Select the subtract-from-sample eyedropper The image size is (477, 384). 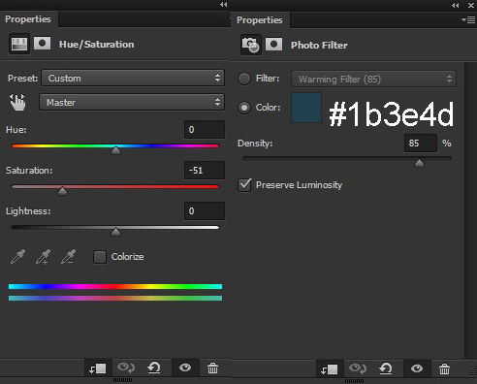click(x=69, y=257)
